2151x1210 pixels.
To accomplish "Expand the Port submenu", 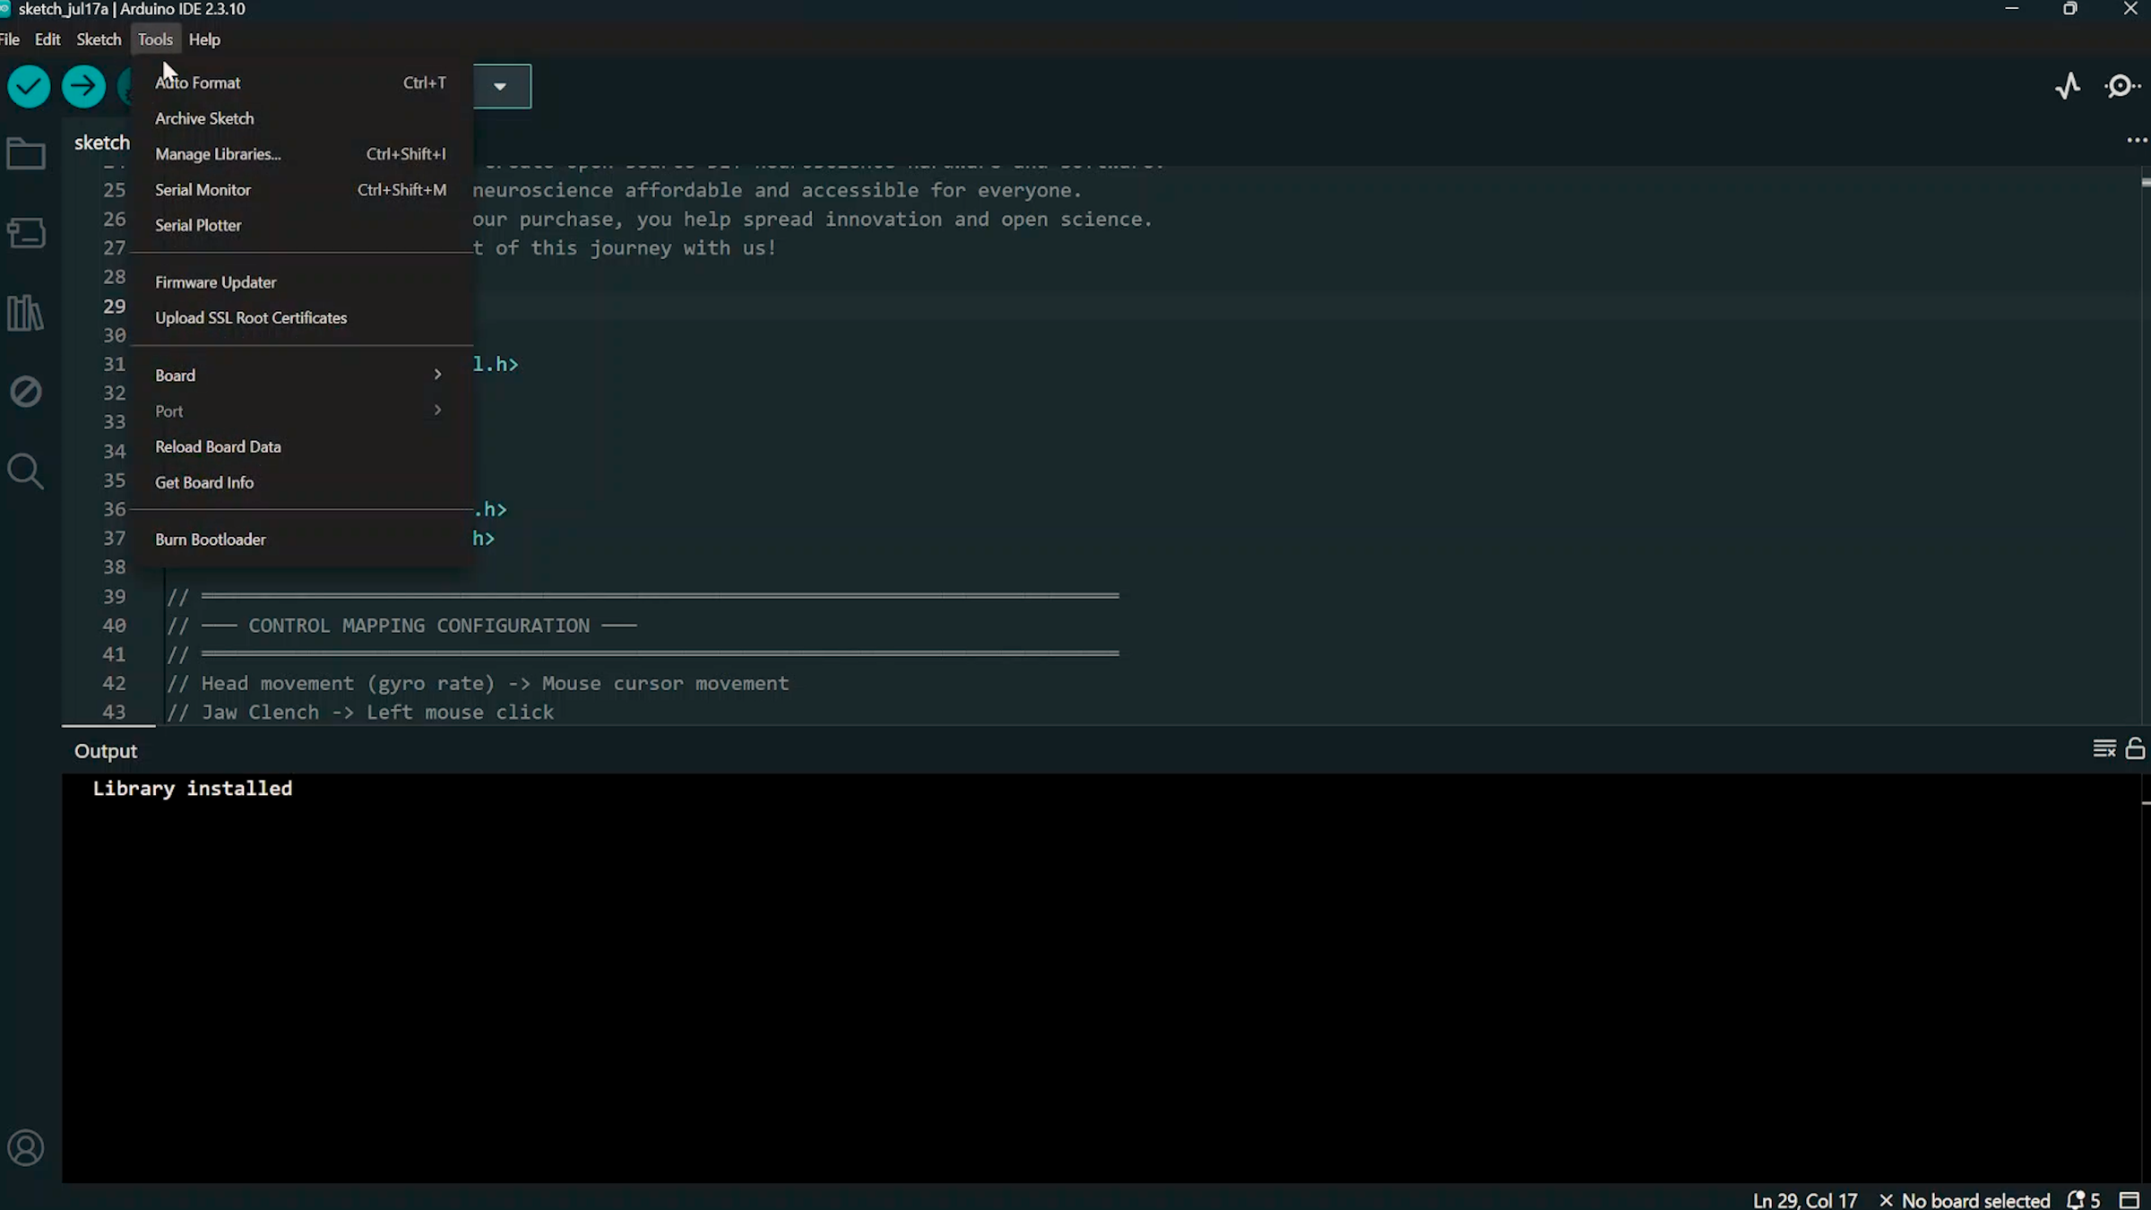I will (x=301, y=411).
